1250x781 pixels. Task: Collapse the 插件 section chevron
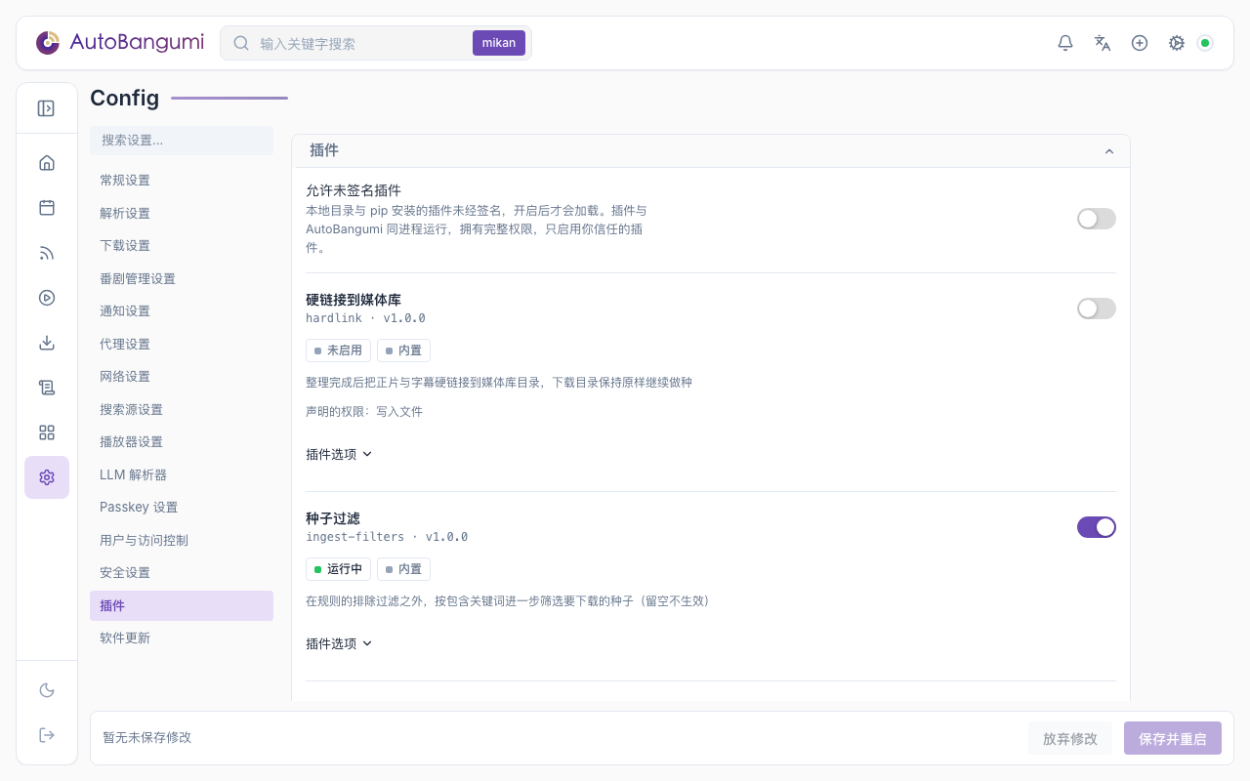click(x=1109, y=151)
